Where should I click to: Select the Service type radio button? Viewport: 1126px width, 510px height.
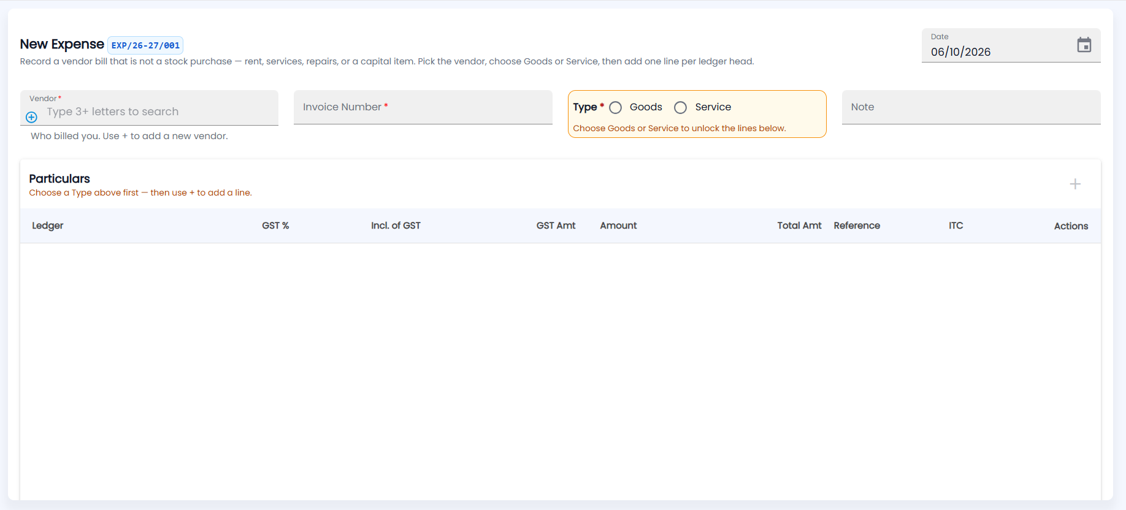click(x=680, y=107)
